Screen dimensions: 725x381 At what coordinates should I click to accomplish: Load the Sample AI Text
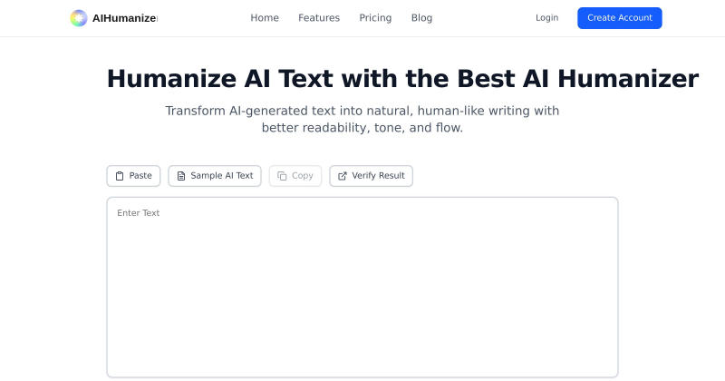coord(215,176)
